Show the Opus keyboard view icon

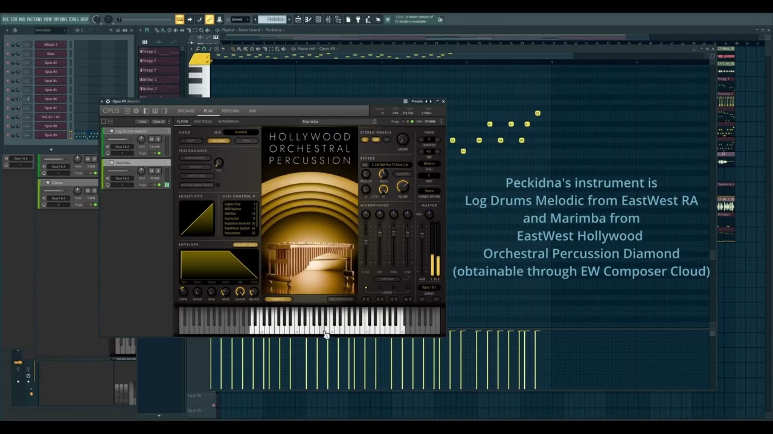(155, 111)
